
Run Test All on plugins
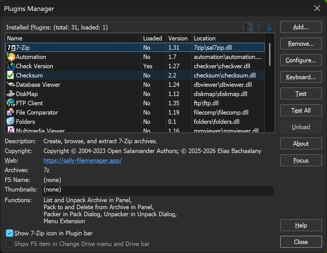301,110
